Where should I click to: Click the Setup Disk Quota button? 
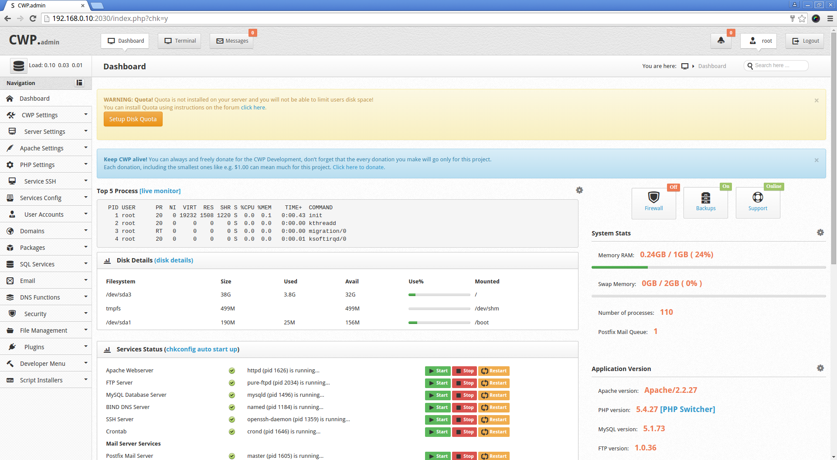[133, 119]
